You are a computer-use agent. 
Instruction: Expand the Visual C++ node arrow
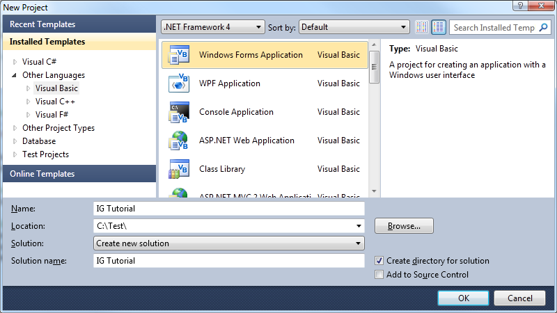(x=28, y=102)
